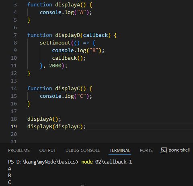Click line number 14 in gutter

pyautogui.click(x=14, y=89)
